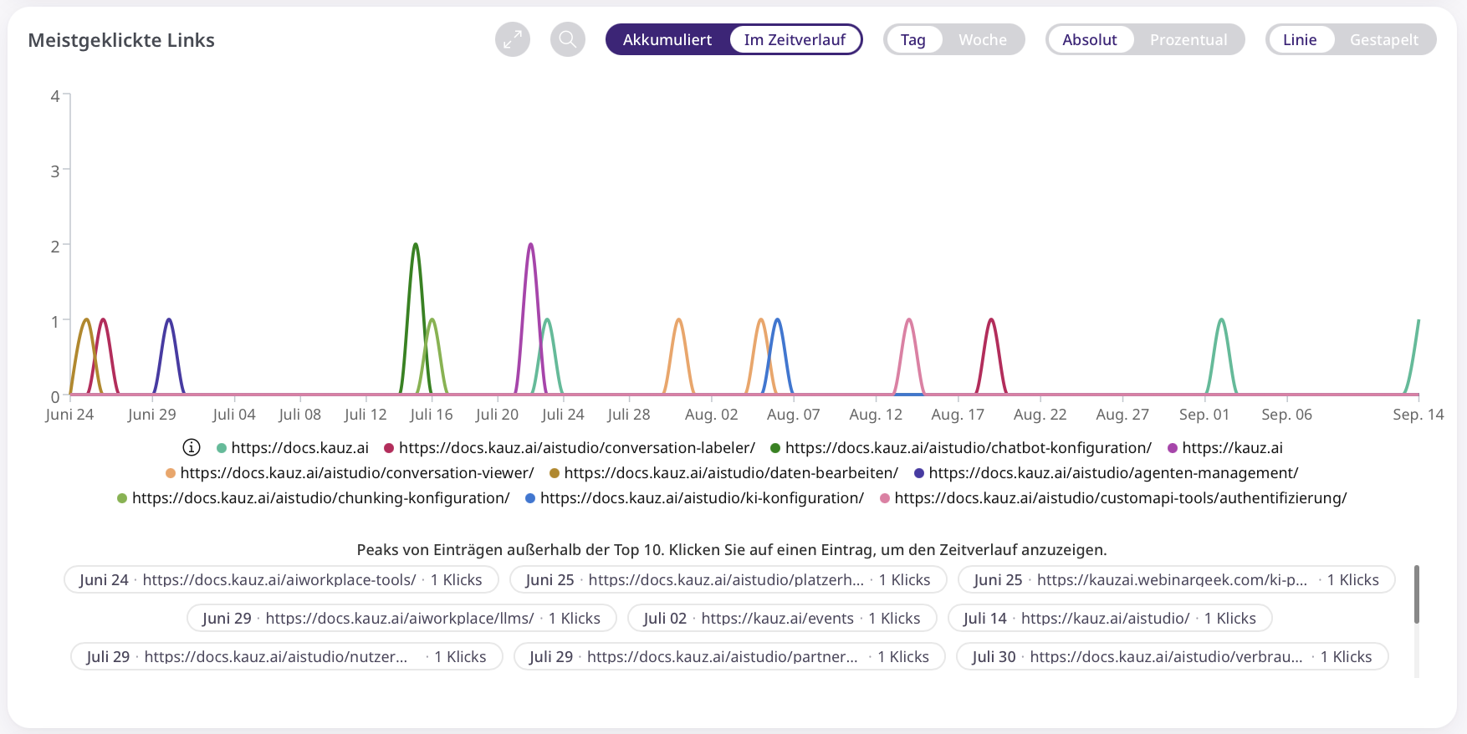The height and width of the screenshot is (734, 1467).
Task: Show Juni 24 aiworkplace-tools peak entry
Action: tap(281, 579)
